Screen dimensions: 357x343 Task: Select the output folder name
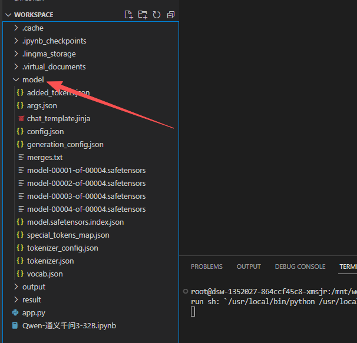pyautogui.click(x=34, y=287)
